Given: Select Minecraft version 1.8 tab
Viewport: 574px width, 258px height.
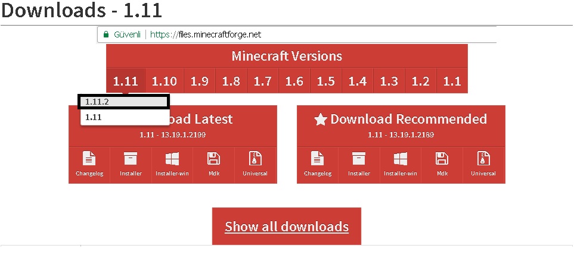Looking at the screenshot, I should pos(231,81).
